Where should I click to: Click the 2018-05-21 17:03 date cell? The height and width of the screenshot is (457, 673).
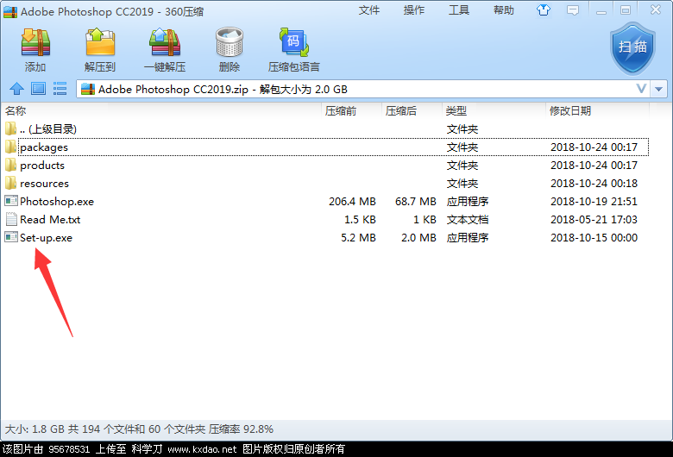pos(594,220)
